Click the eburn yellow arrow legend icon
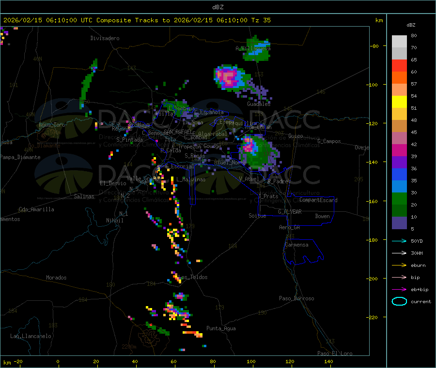Screen dimensions: 436x368 [x=399, y=265]
